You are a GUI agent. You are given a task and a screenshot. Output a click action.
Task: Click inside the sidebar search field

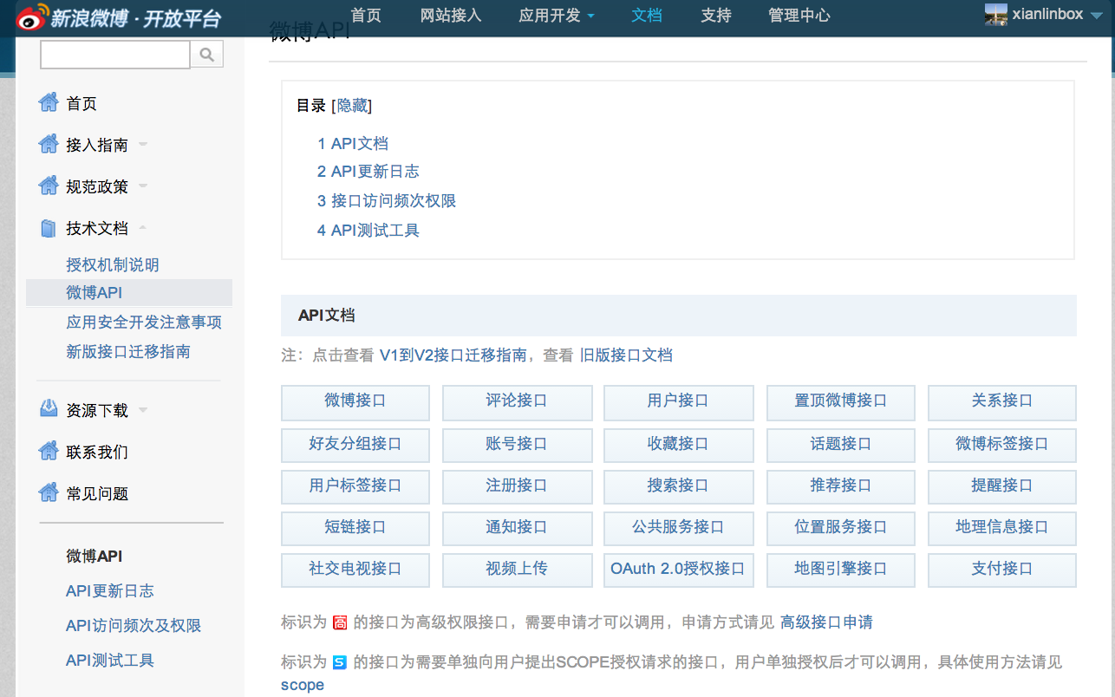tap(114, 55)
